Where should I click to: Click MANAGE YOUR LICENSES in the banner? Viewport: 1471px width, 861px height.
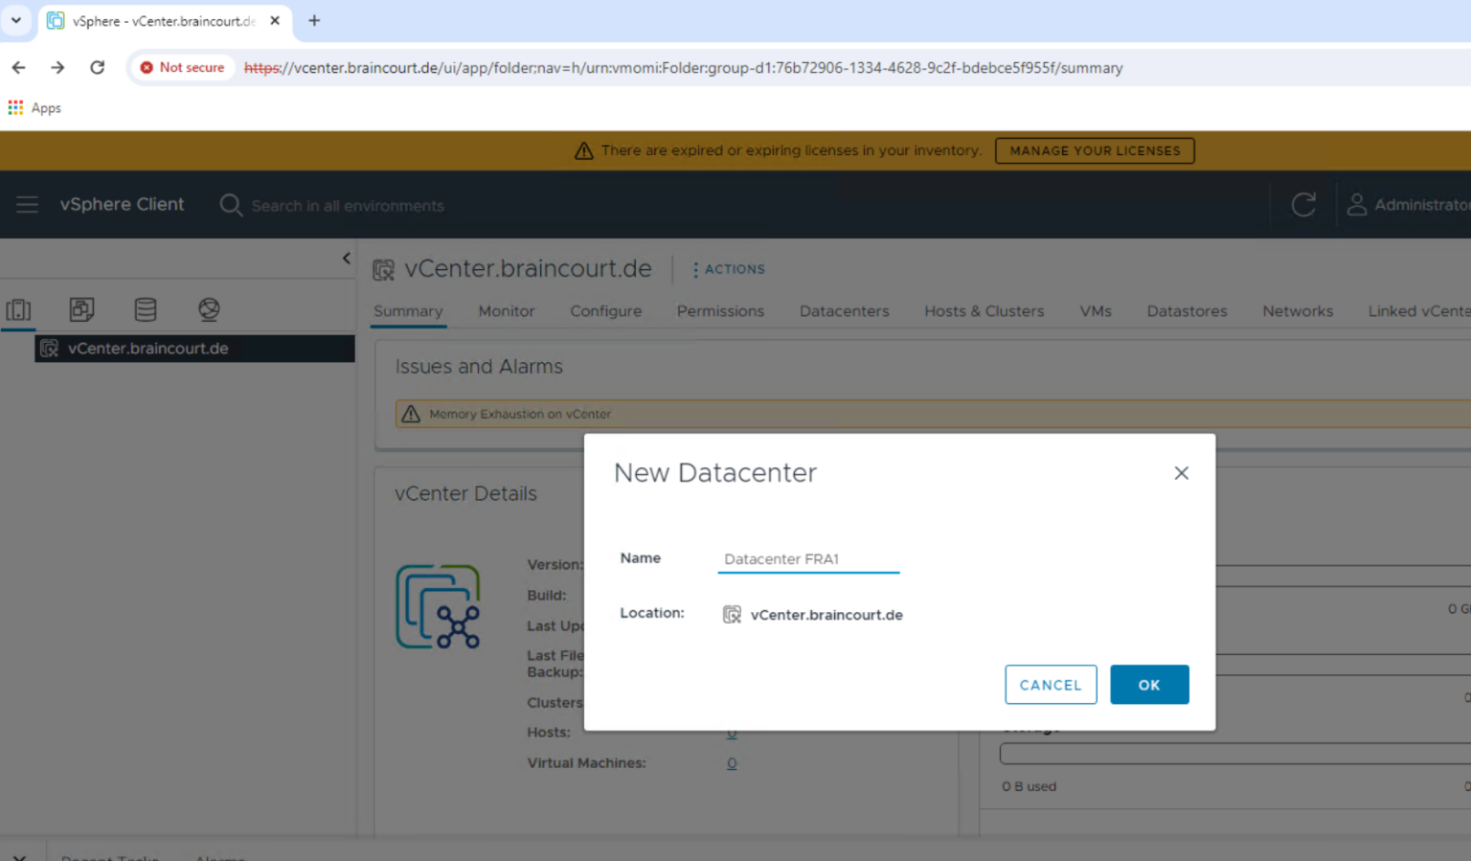pyautogui.click(x=1094, y=150)
